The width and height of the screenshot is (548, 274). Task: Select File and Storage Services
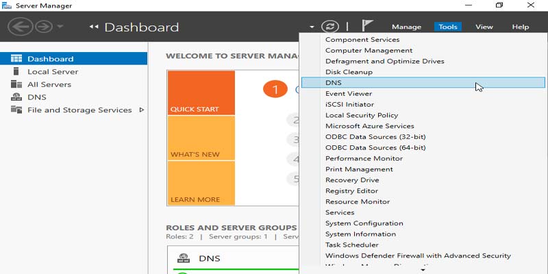(73, 110)
